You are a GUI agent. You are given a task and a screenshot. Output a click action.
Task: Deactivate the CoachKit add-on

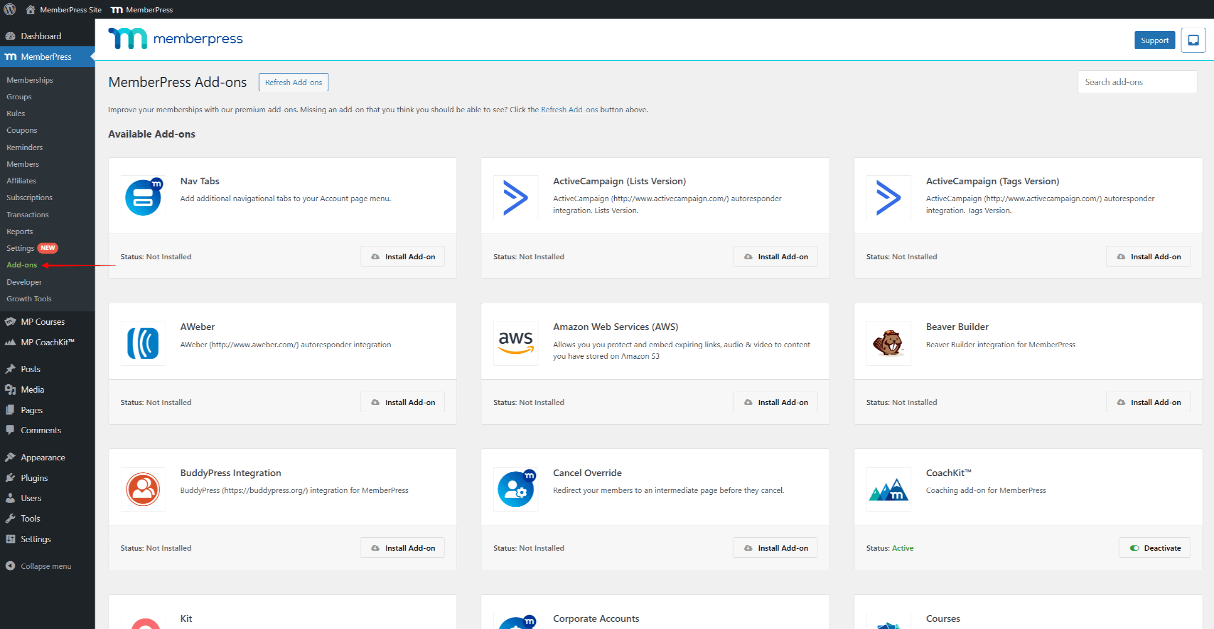click(x=1154, y=548)
